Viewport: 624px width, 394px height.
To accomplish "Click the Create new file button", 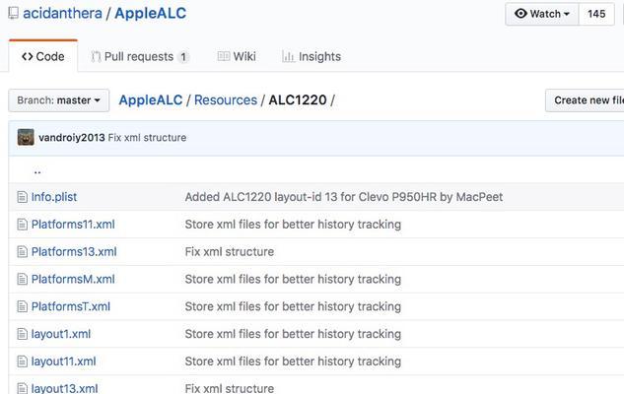I will click(x=585, y=100).
